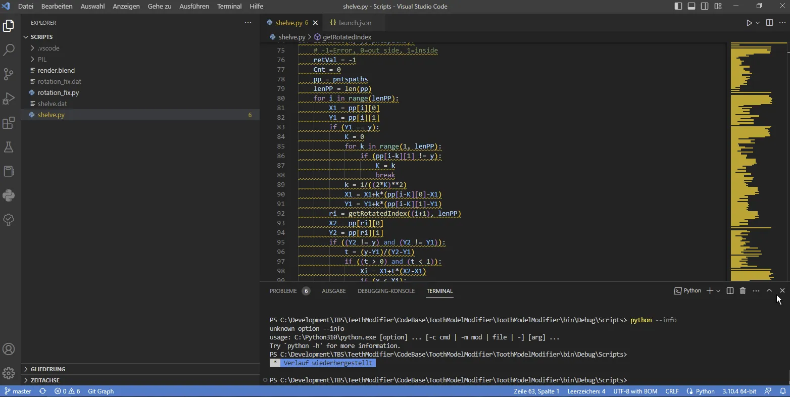Open the Terminal menu
The image size is (790, 397).
pyautogui.click(x=229, y=6)
